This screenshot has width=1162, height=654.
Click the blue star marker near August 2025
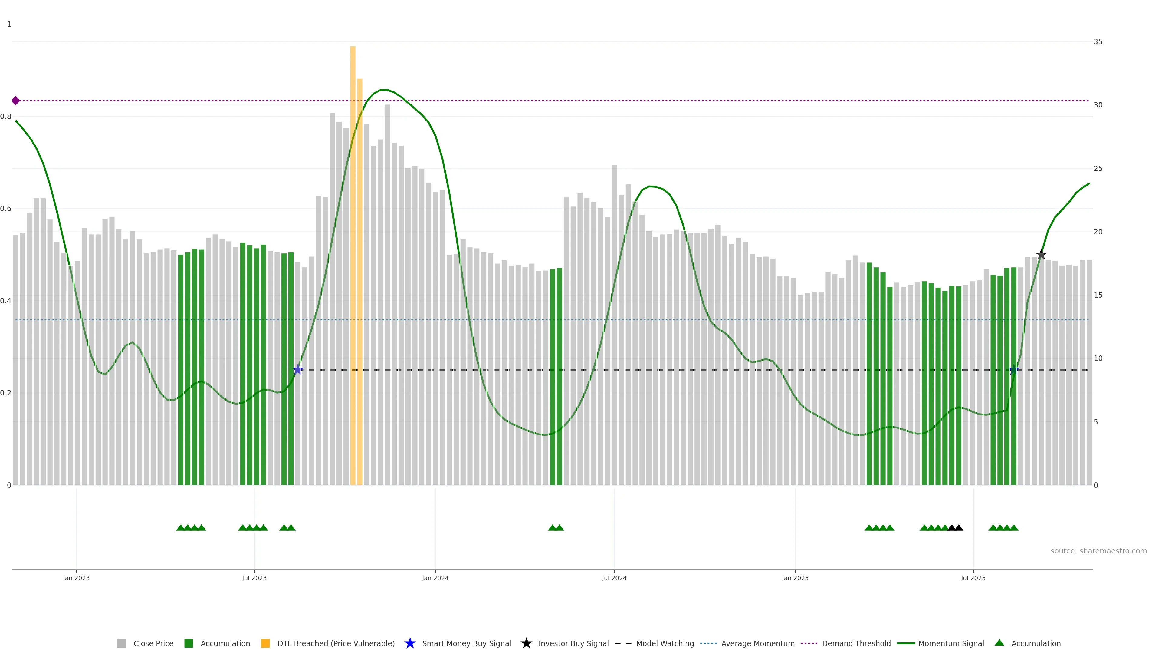[1014, 370]
